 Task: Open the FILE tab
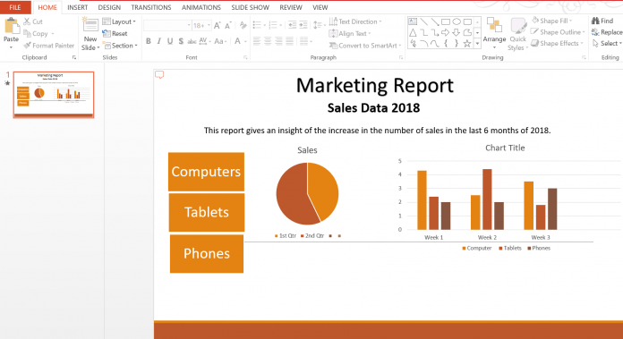[x=15, y=7]
